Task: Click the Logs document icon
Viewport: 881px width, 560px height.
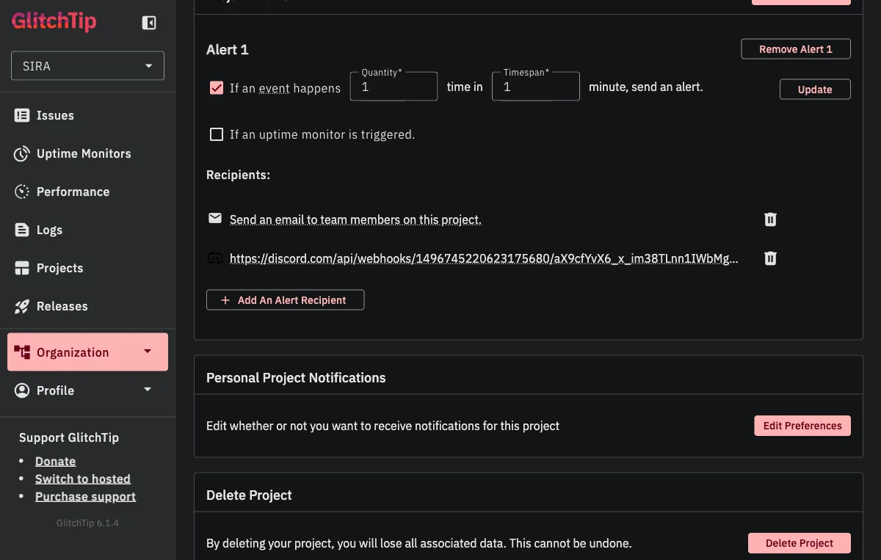Action: coord(22,230)
